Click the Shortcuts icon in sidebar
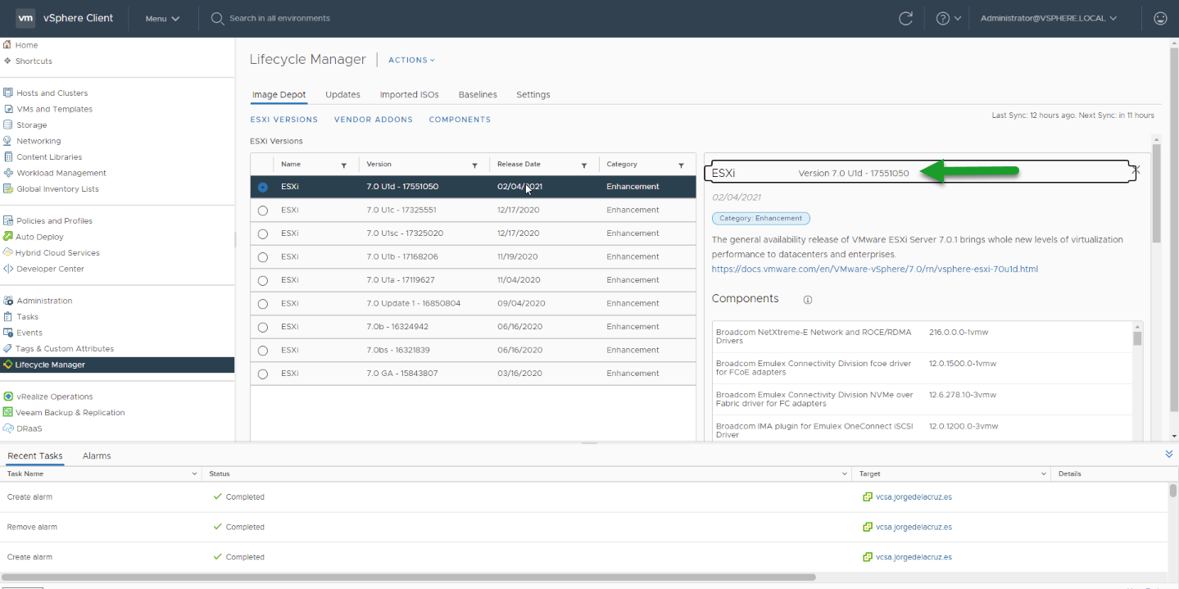 7,61
